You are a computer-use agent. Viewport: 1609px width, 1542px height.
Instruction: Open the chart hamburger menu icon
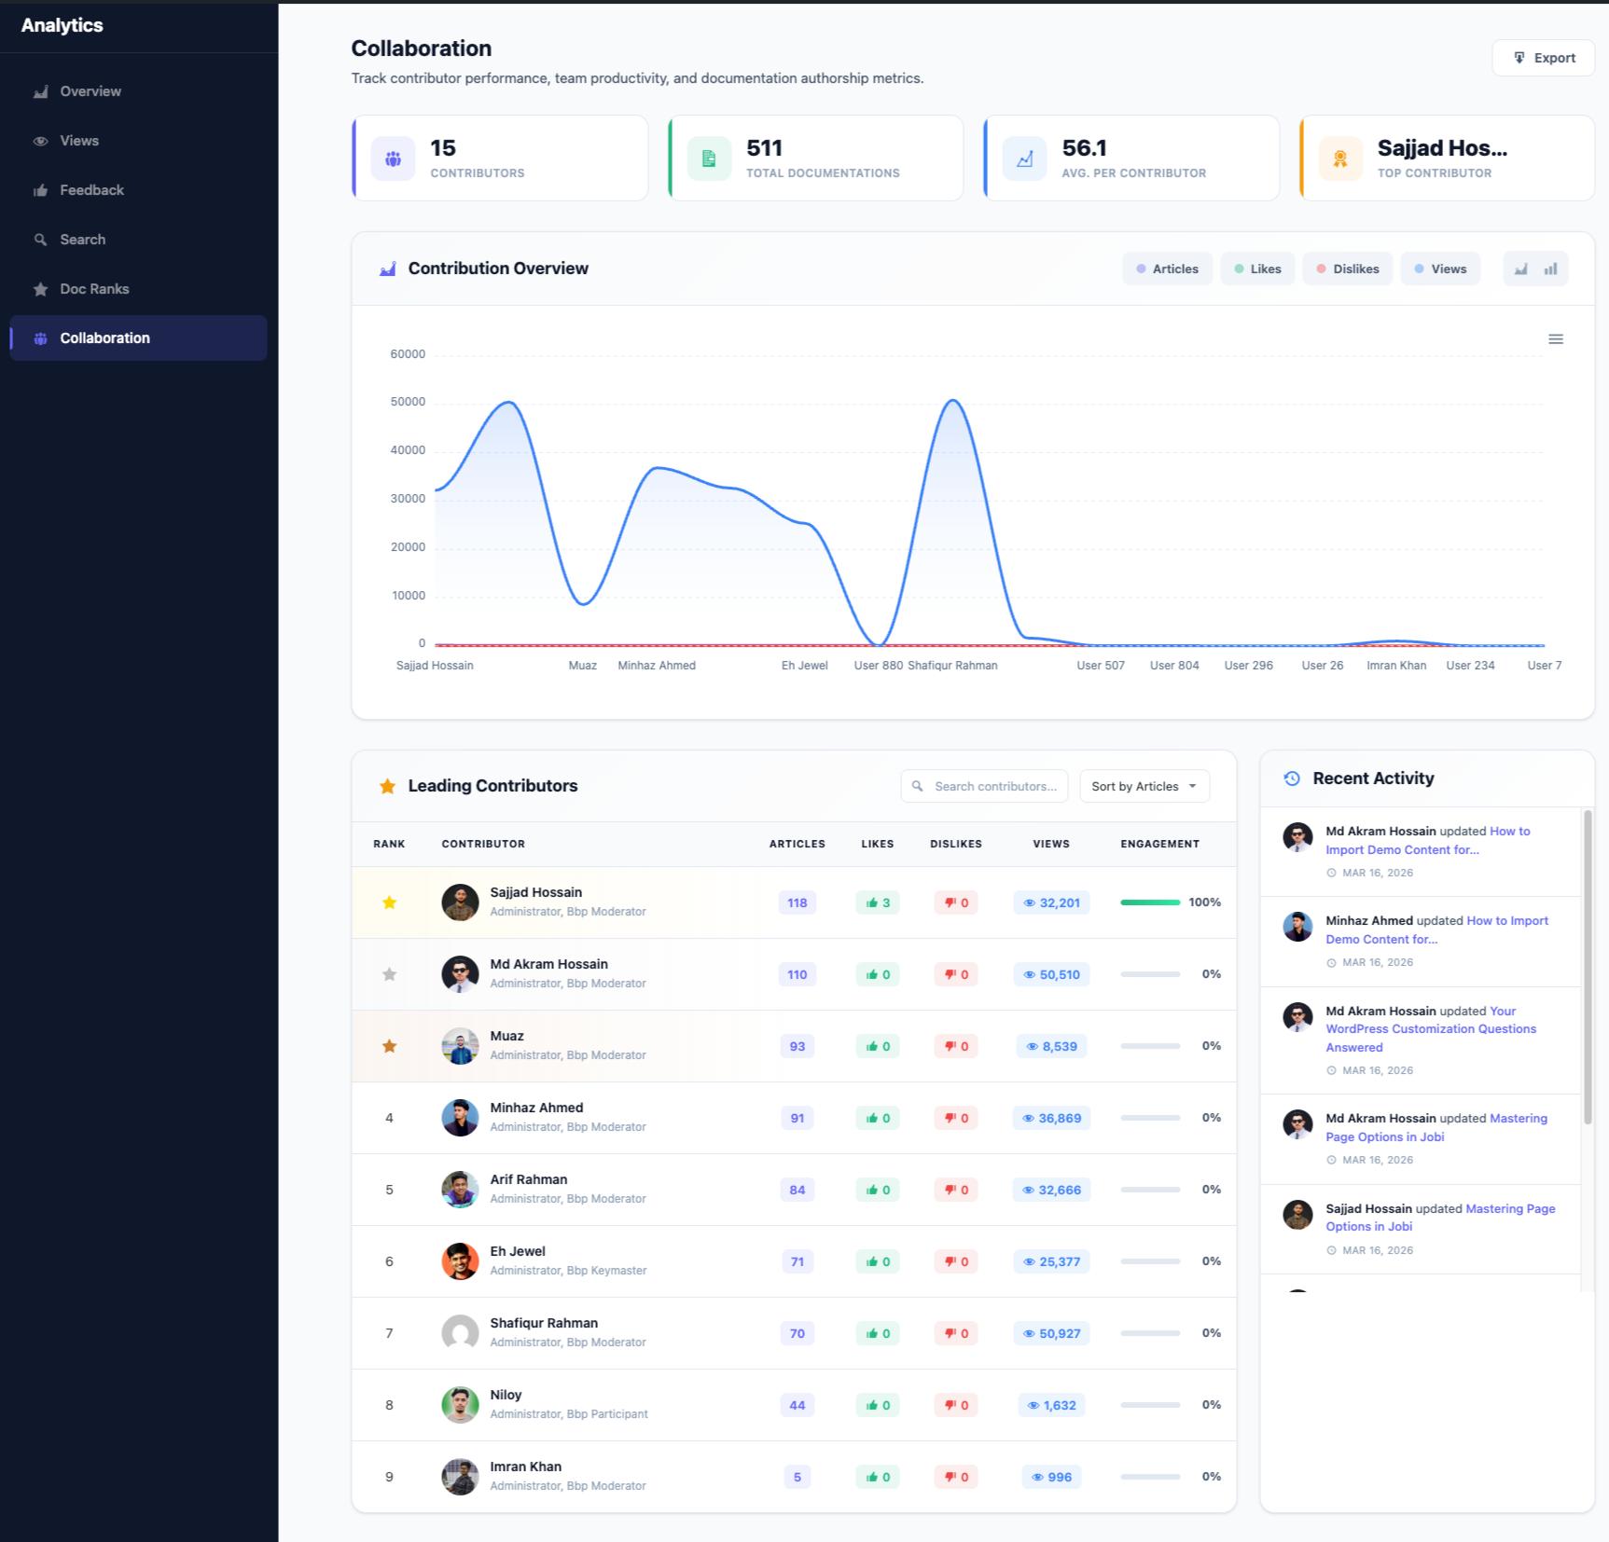tap(1555, 339)
